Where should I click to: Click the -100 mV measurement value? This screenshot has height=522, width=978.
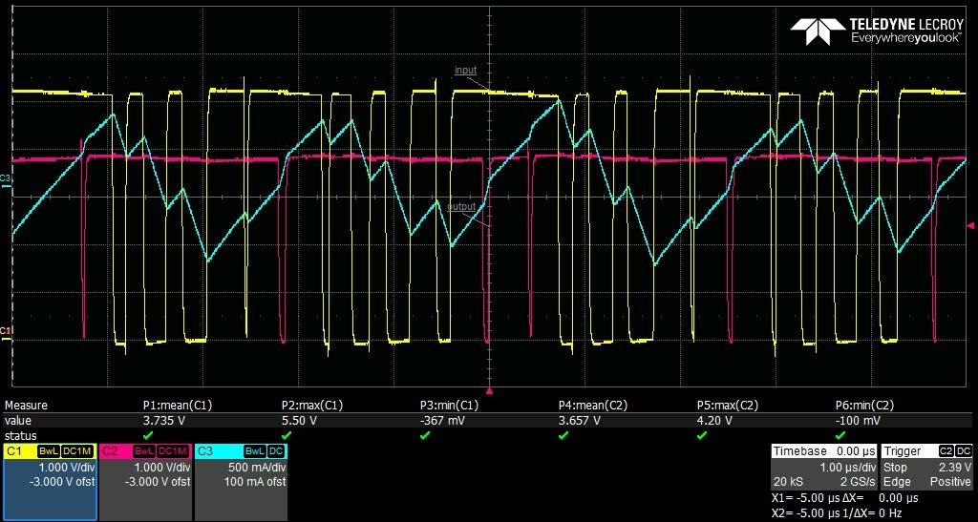coord(857,421)
